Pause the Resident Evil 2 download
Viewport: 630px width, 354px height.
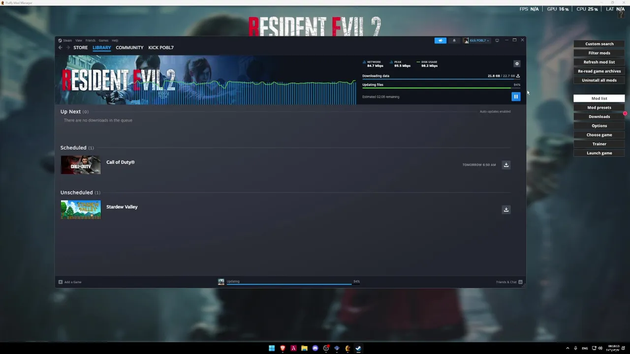(x=516, y=96)
